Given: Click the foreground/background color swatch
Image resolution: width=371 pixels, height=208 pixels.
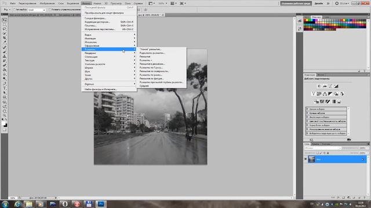Looking at the screenshot, I should click(x=4, y=124).
